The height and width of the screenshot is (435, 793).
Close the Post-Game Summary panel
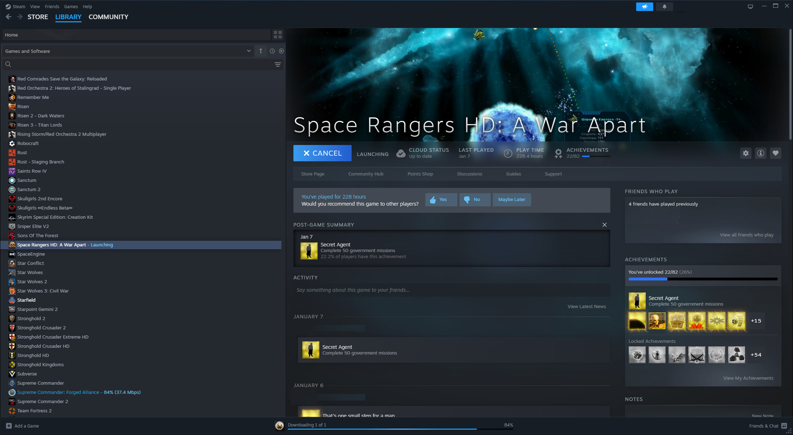[x=605, y=225]
